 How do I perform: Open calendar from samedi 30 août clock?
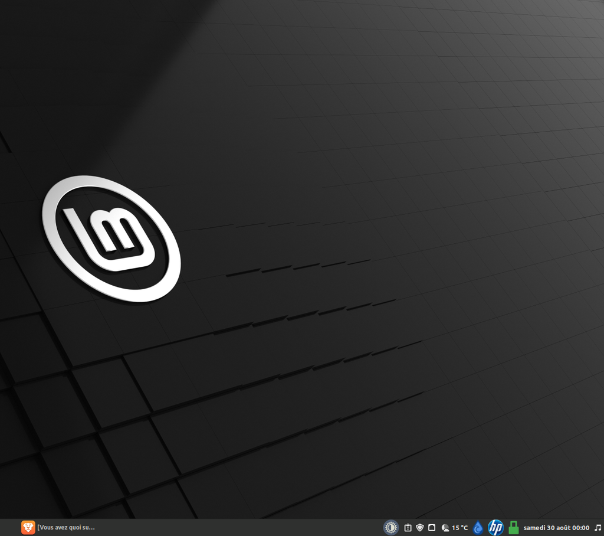point(556,528)
